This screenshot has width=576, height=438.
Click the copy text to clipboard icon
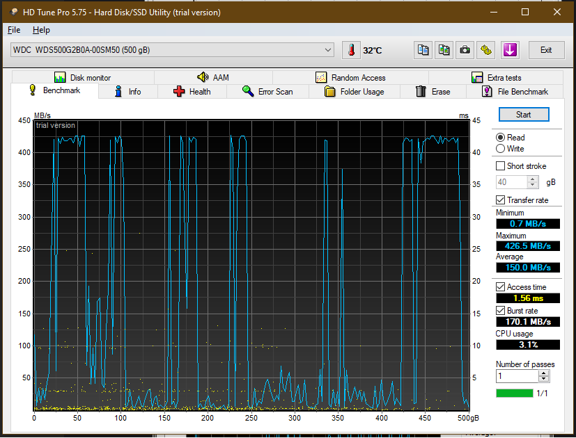click(423, 50)
